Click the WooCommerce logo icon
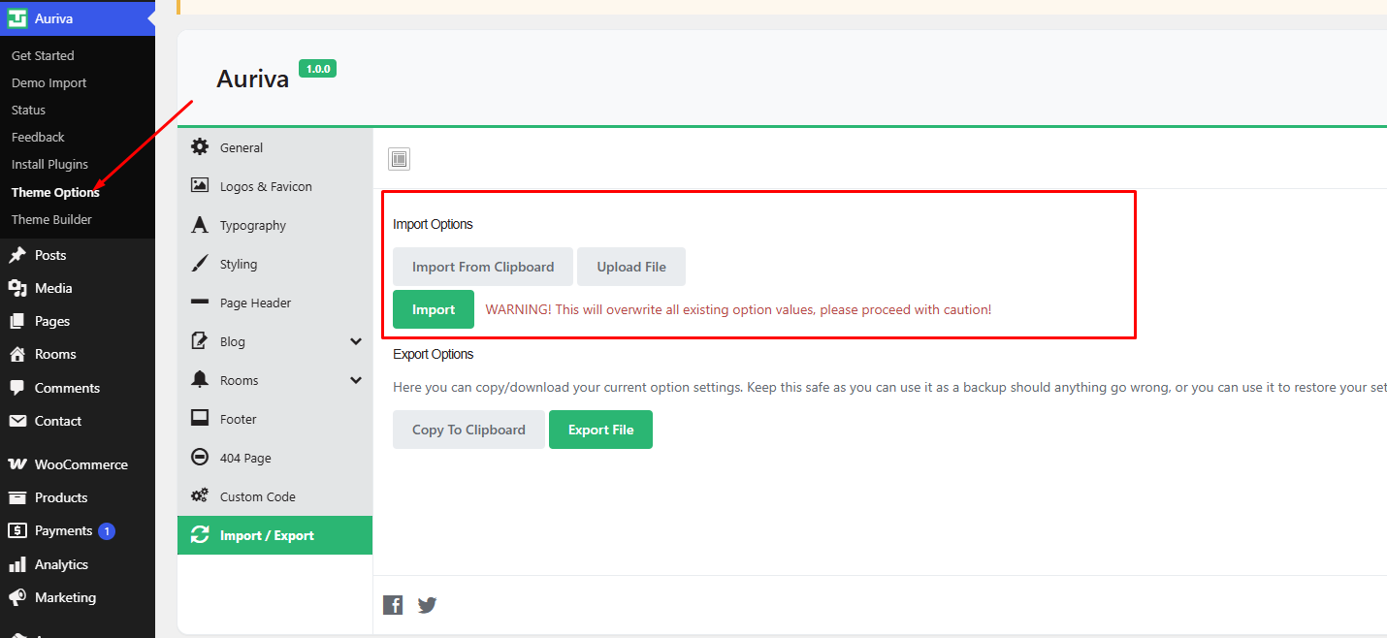 click(17, 464)
